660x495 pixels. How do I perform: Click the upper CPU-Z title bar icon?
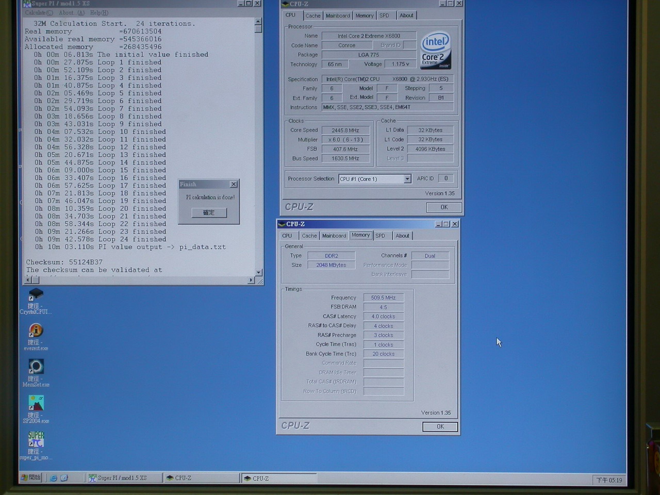point(285,4)
